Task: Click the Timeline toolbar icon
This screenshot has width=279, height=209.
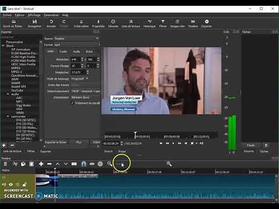Action: coord(193,21)
